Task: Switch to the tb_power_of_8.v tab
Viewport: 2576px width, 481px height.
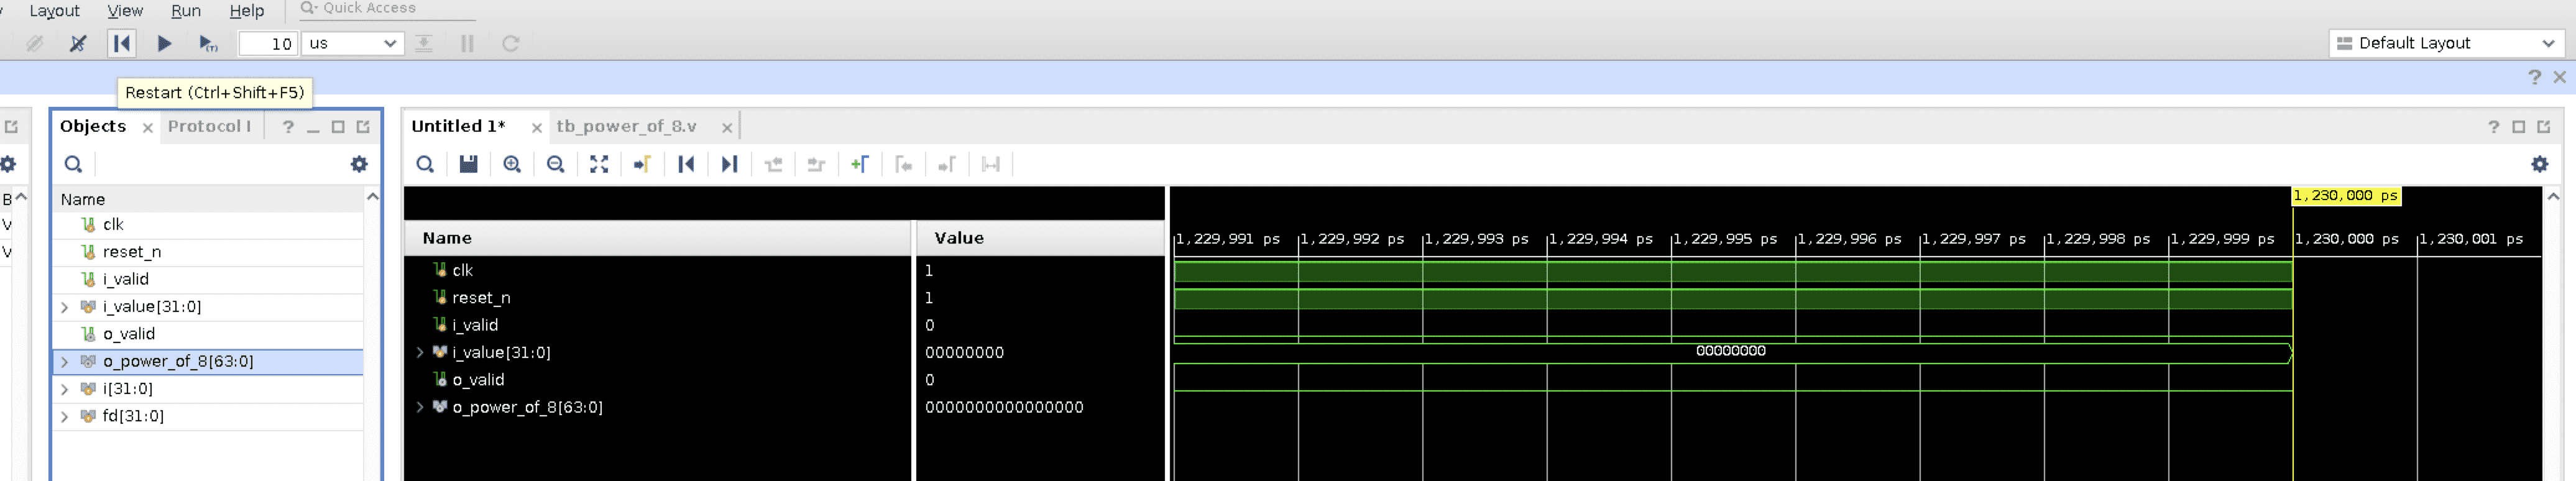Action: [x=627, y=126]
